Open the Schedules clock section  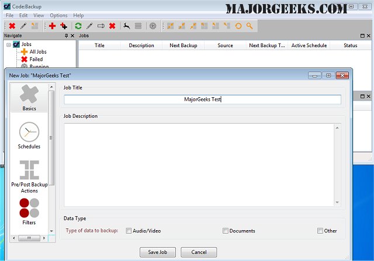(29, 136)
